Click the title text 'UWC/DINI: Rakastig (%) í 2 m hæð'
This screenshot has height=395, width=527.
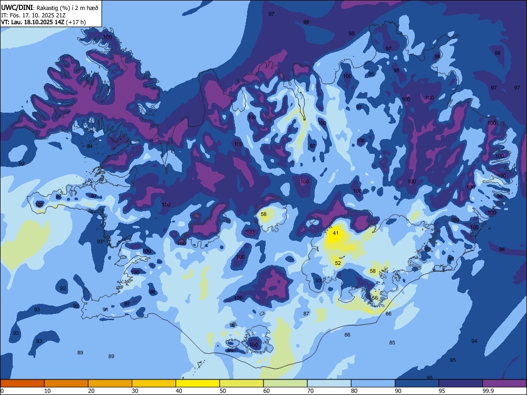tap(50, 8)
